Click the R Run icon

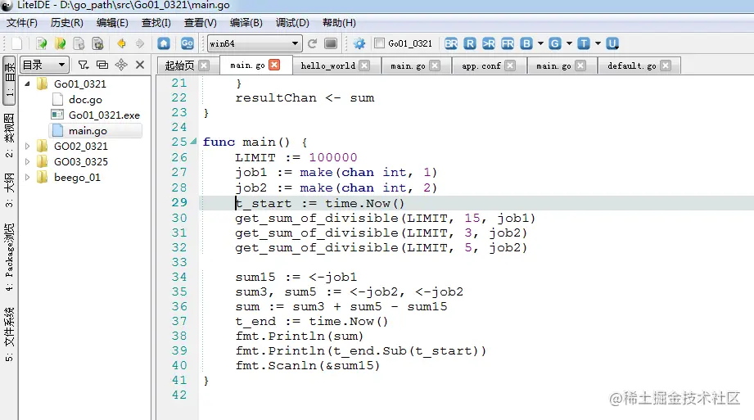pyautogui.click(x=470, y=43)
